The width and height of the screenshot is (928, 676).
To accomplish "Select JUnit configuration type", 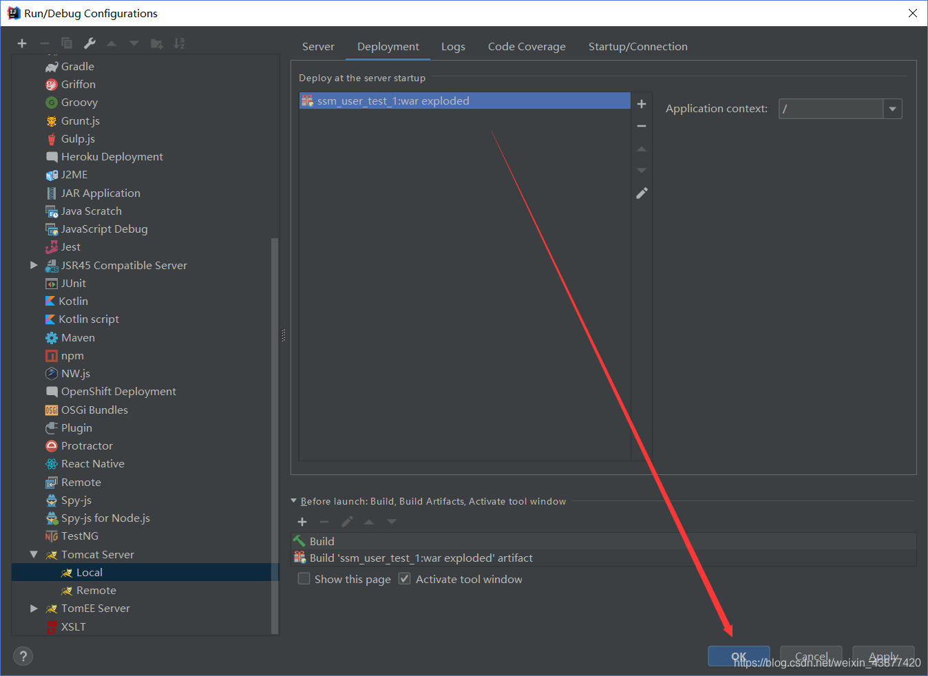I will 73,284.
